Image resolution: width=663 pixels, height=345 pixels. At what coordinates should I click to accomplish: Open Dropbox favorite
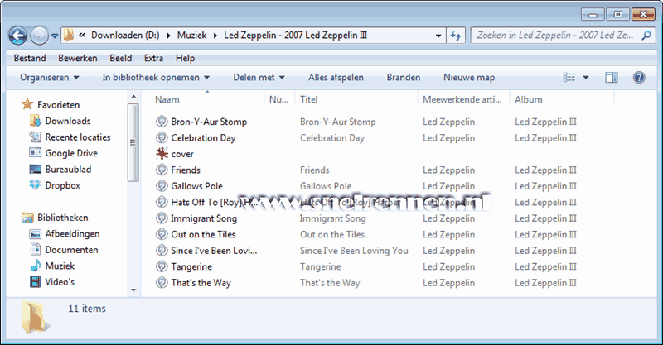click(63, 185)
